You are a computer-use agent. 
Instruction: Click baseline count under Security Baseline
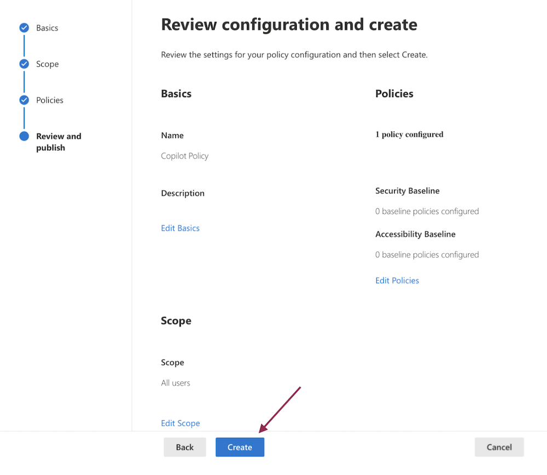click(427, 211)
